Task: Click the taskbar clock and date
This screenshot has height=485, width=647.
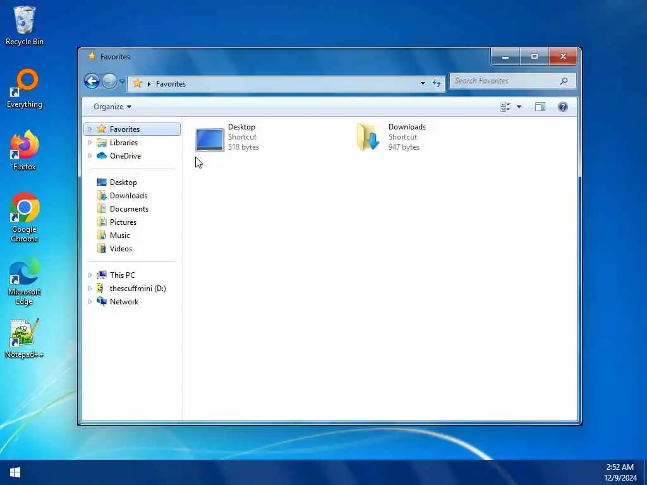Action: tap(620, 472)
